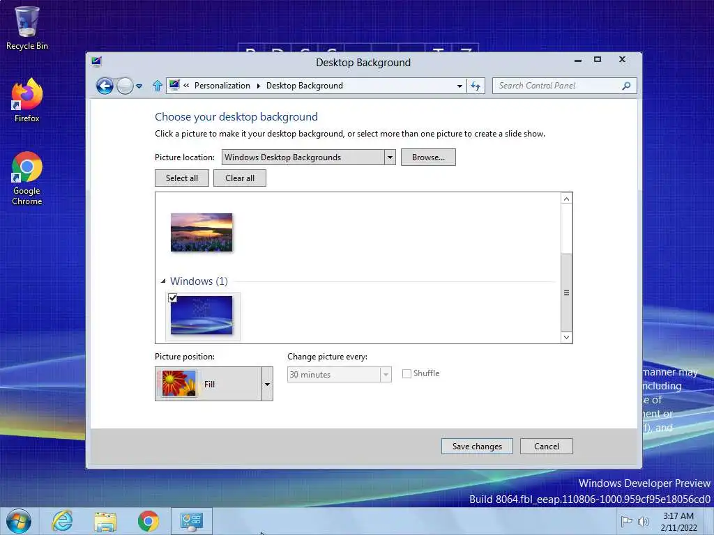714x535 pixels.
Task: Click the Back arrow in Desktop Background window
Action: pyautogui.click(x=105, y=86)
